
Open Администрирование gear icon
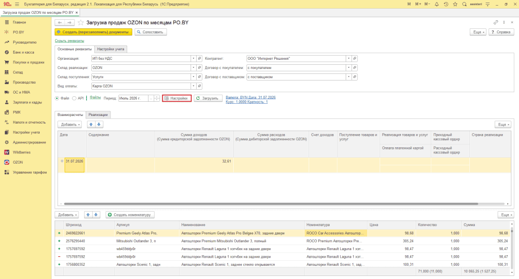tap(7, 142)
